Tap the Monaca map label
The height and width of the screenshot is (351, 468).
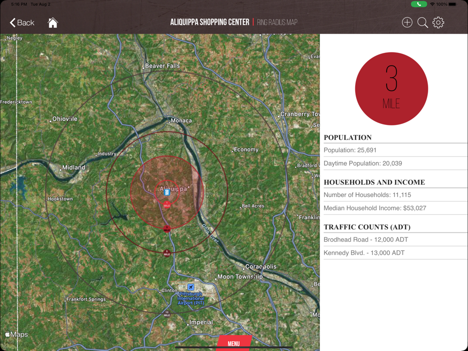[x=181, y=121]
